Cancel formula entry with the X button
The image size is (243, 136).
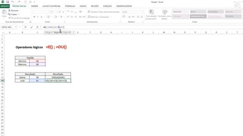(25, 27)
